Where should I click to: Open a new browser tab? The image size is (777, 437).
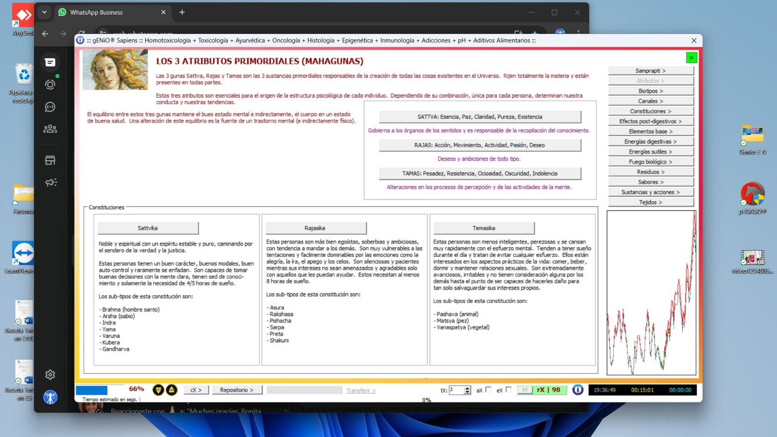coord(182,12)
